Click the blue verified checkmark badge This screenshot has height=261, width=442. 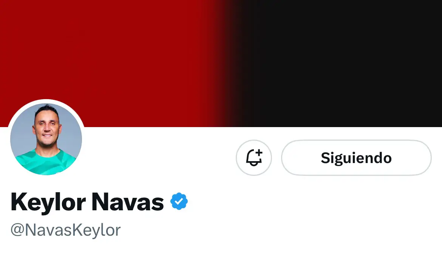point(179,202)
